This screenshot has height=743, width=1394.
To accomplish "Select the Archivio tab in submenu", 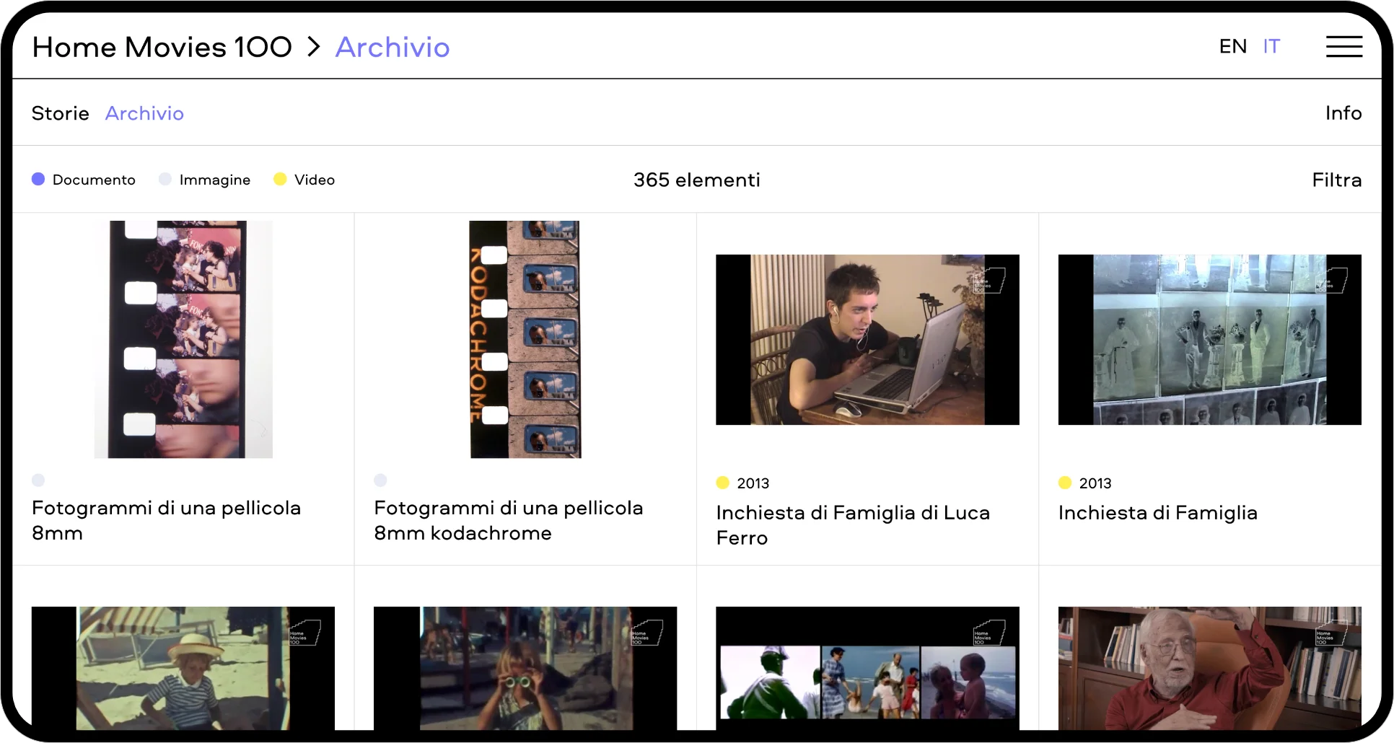I will [144, 113].
